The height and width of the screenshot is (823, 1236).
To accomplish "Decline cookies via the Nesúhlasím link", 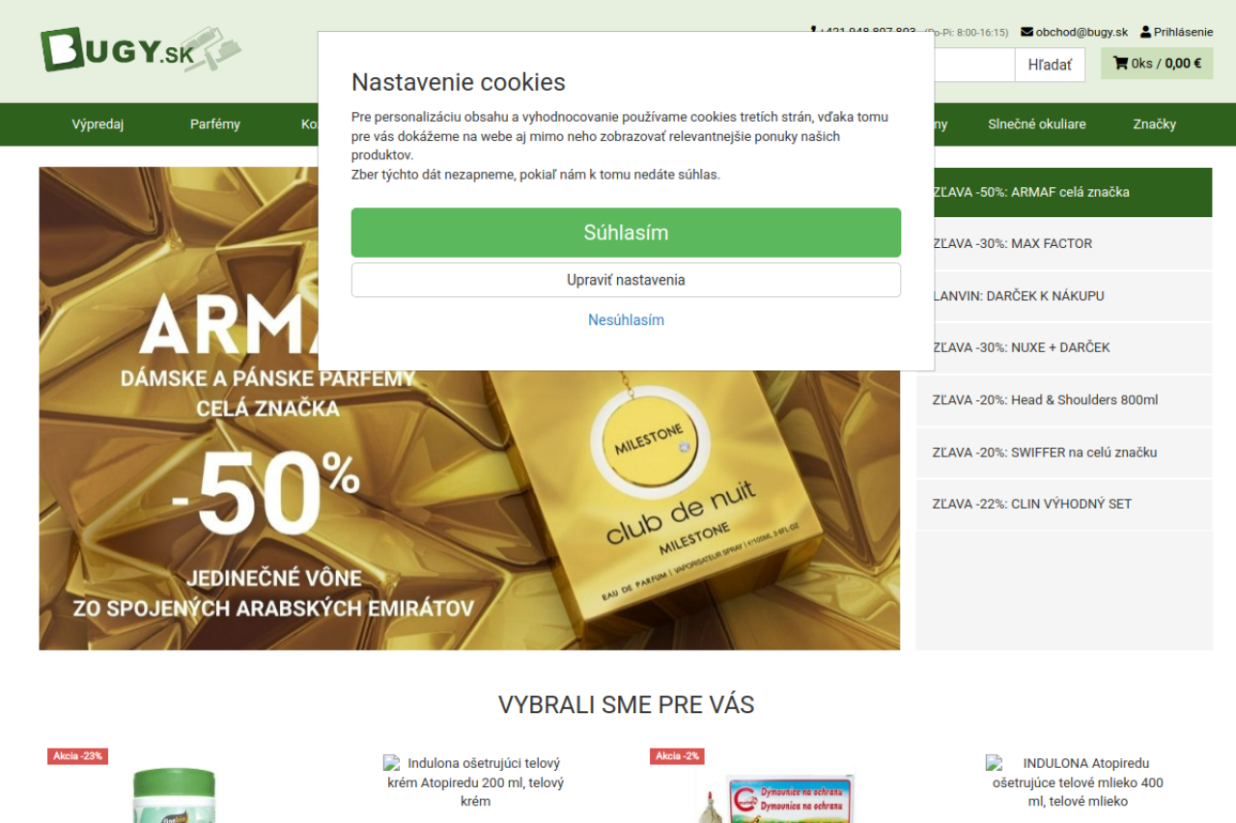I will click(626, 320).
